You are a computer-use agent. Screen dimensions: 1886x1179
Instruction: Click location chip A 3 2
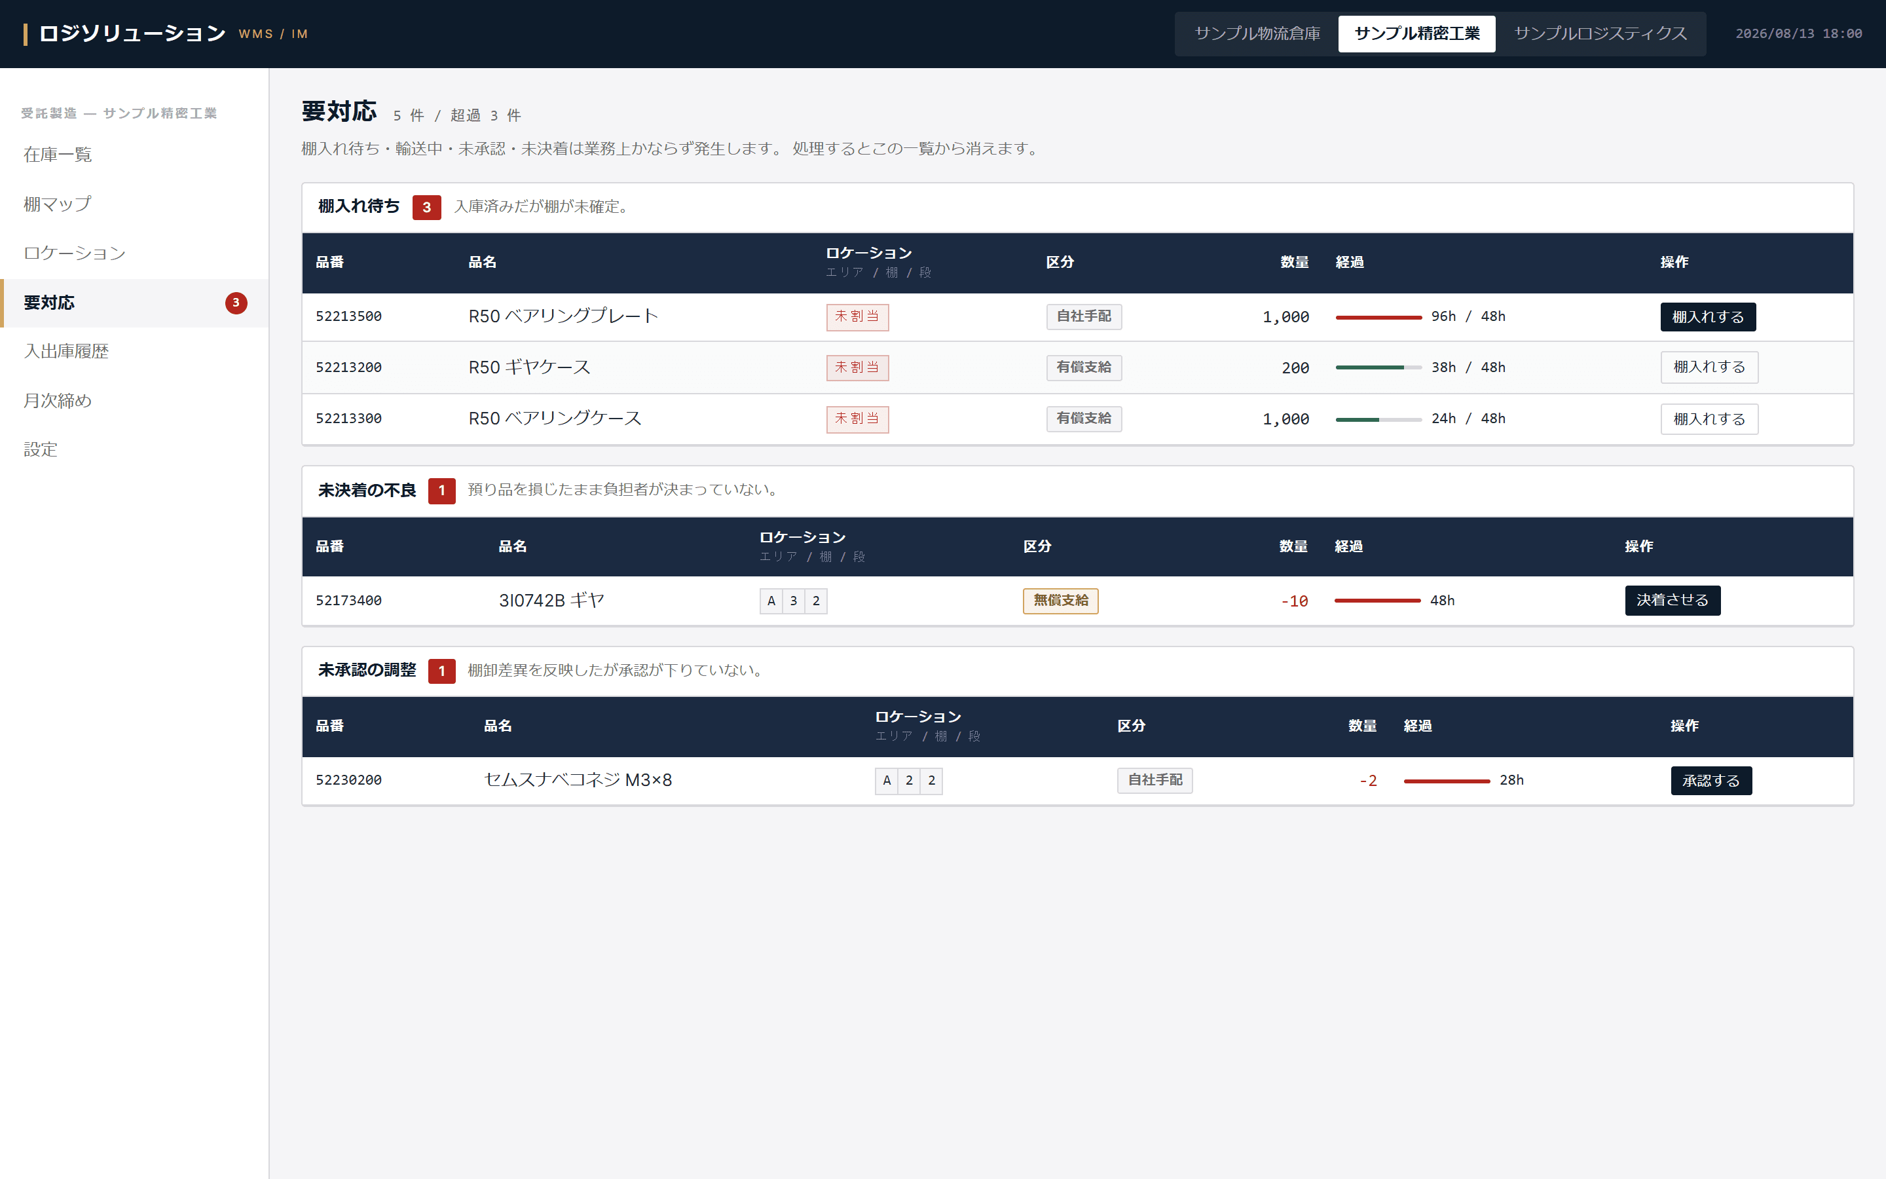pos(792,601)
